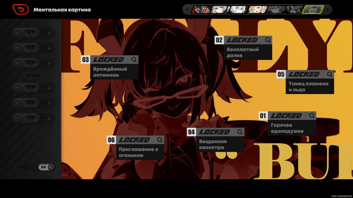
Task: Click magnifier icon on Горячее единодушие card
Action: [312, 116]
